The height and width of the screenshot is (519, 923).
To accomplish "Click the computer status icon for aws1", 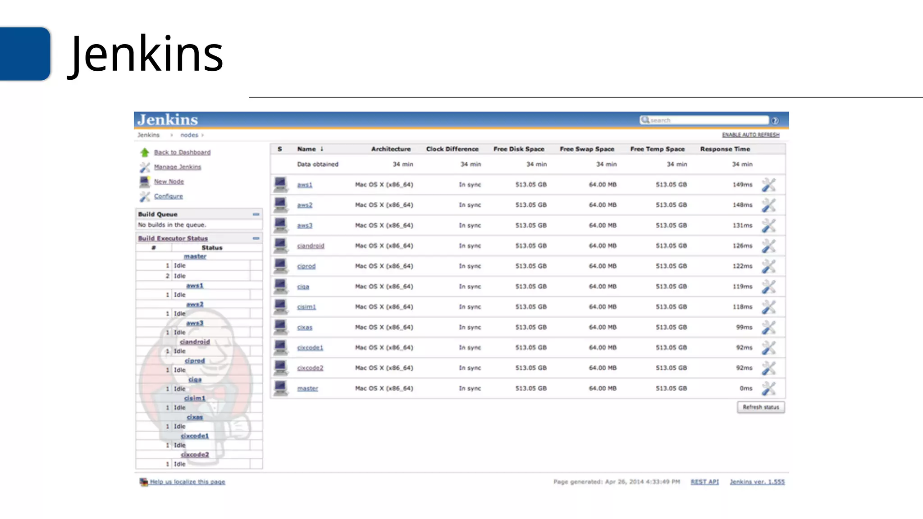I will pos(281,185).
